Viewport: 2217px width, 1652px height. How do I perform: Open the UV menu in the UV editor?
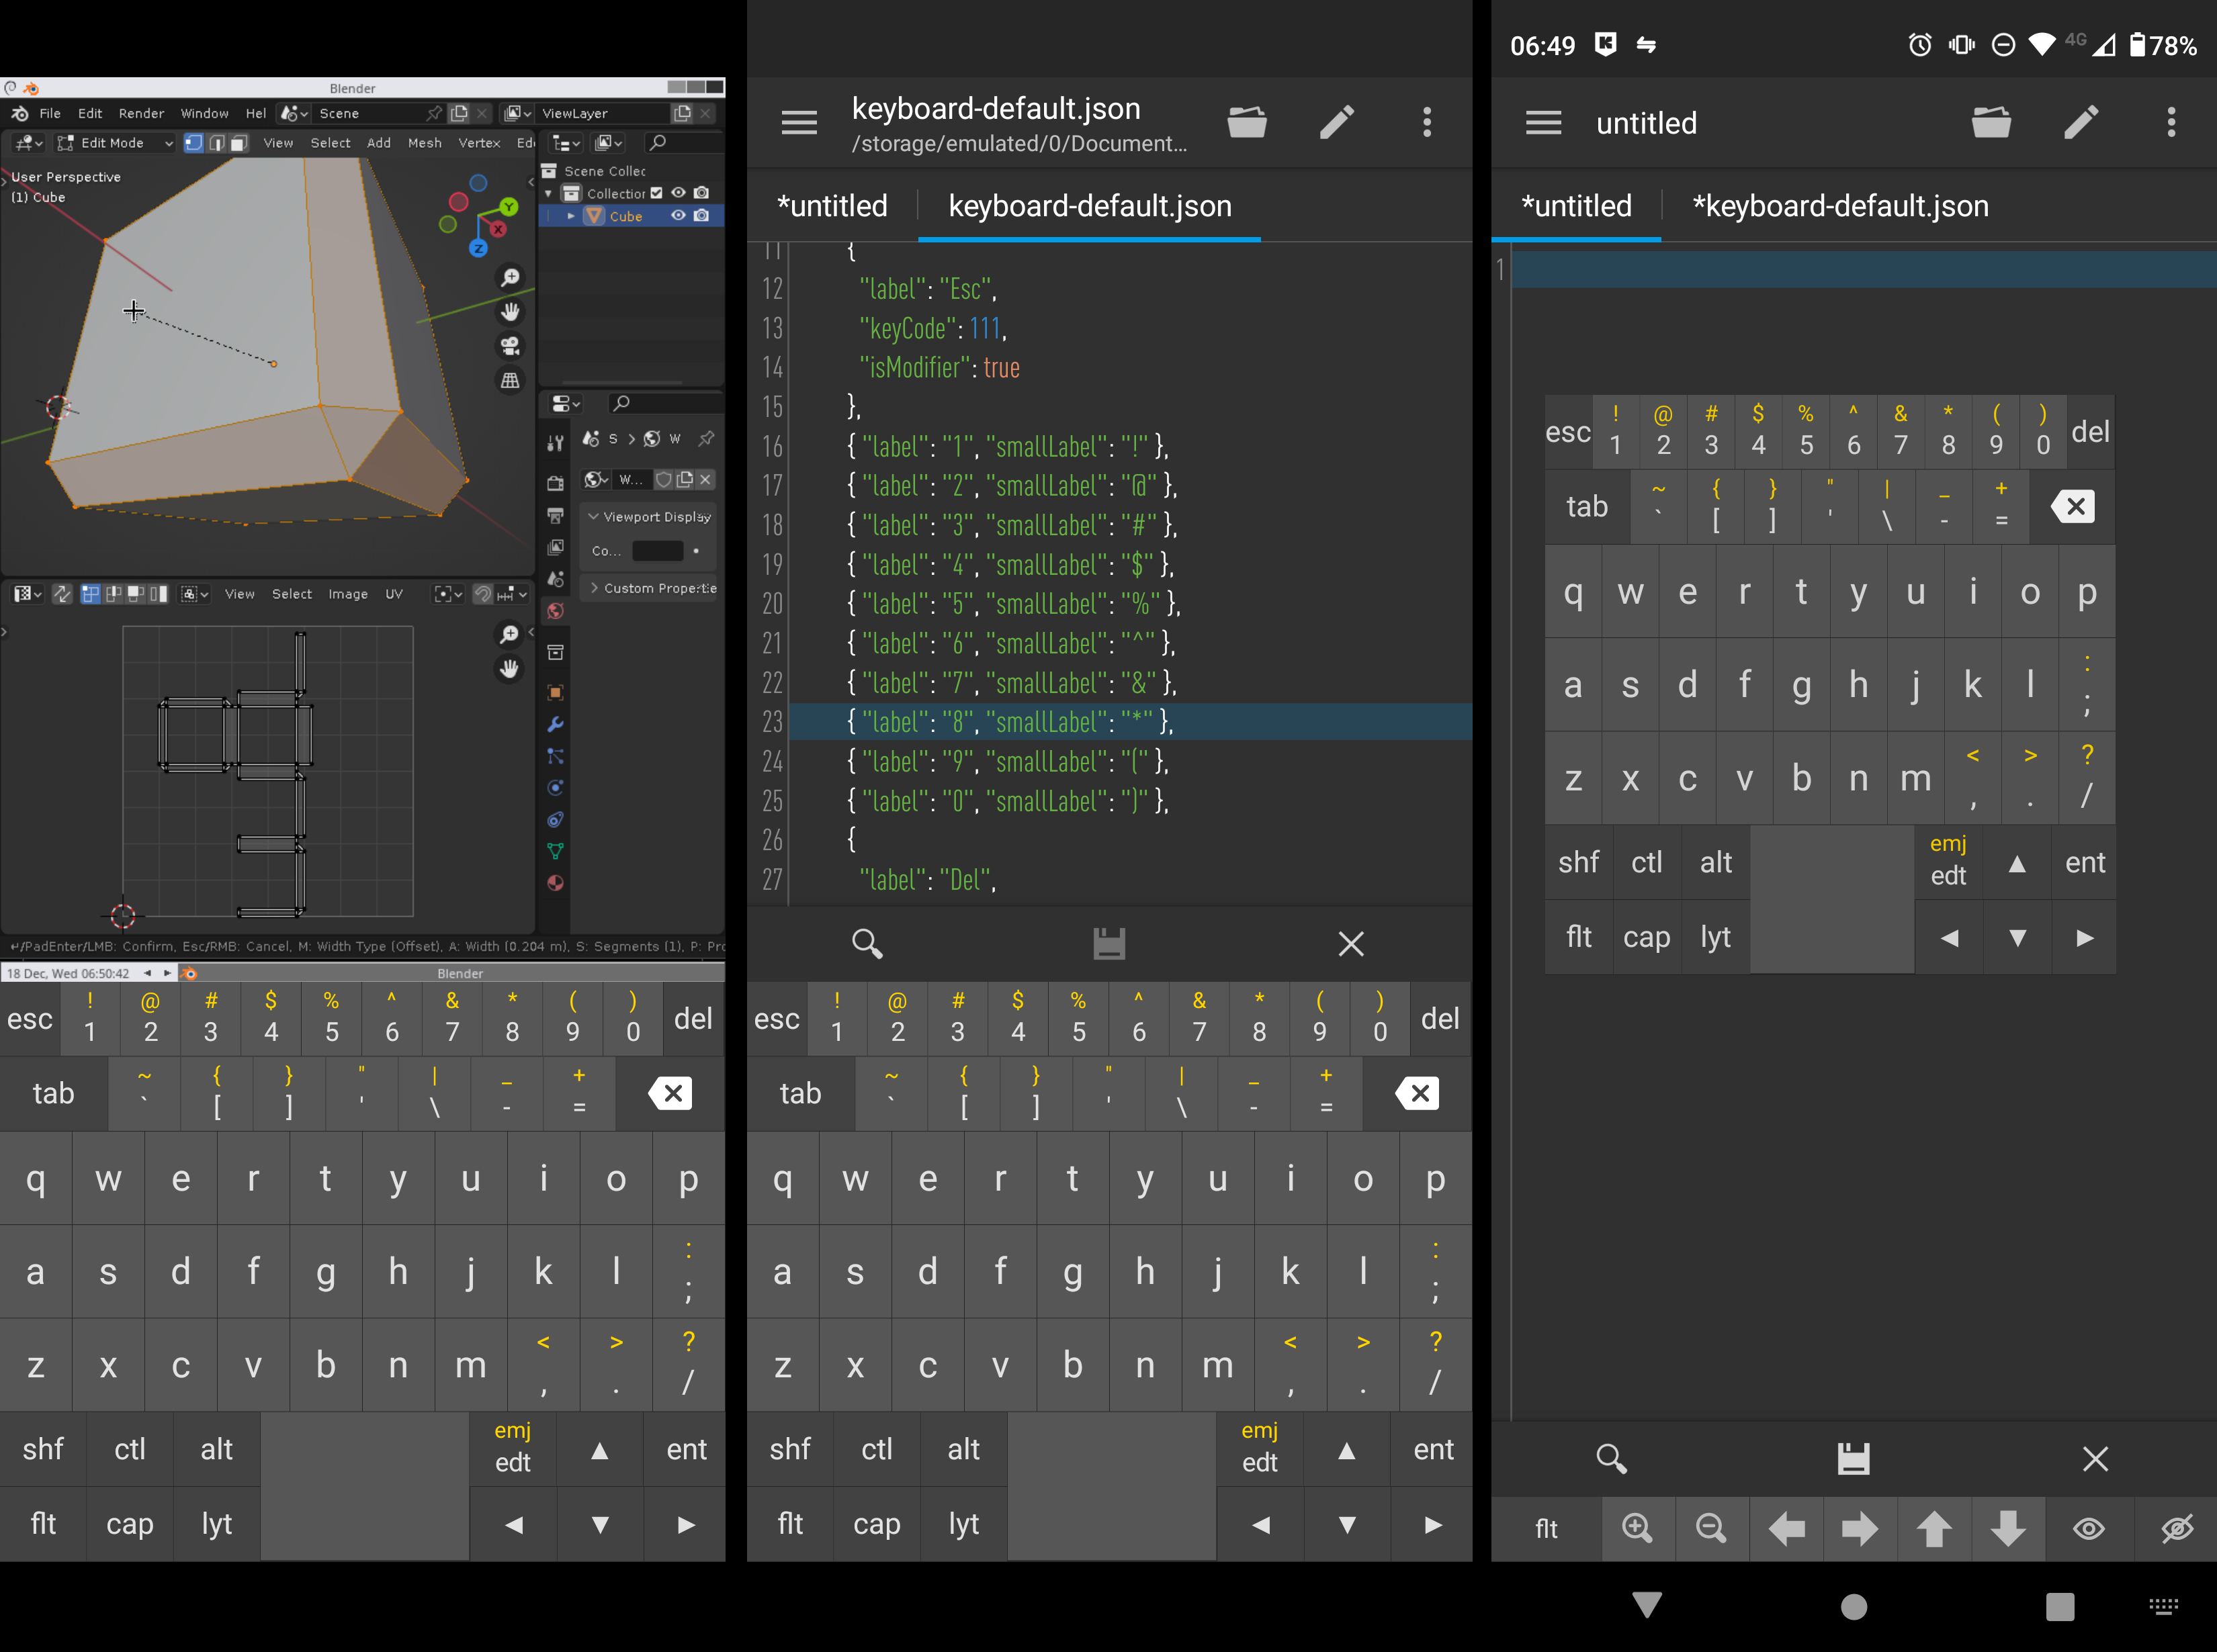click(x=394, y=594)
